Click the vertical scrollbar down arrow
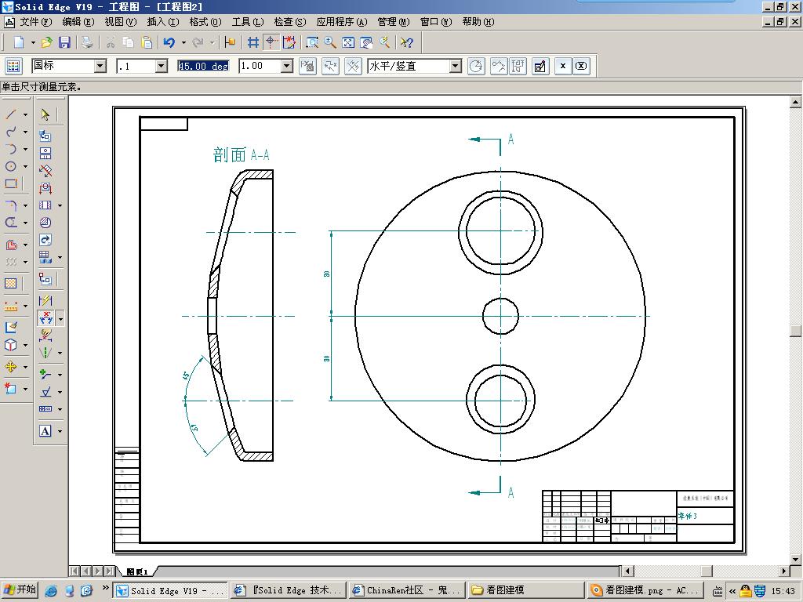The image size is (803, 602). [795, 559]
